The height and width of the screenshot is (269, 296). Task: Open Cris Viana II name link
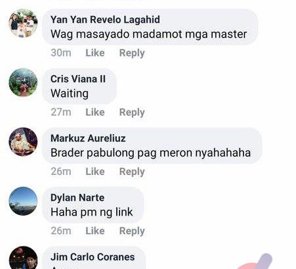point(78,79)
